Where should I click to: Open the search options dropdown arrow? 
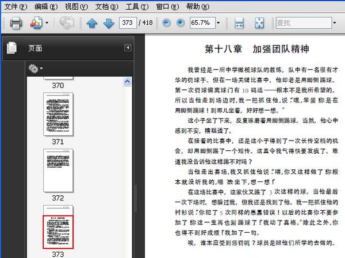coord(335,22)
